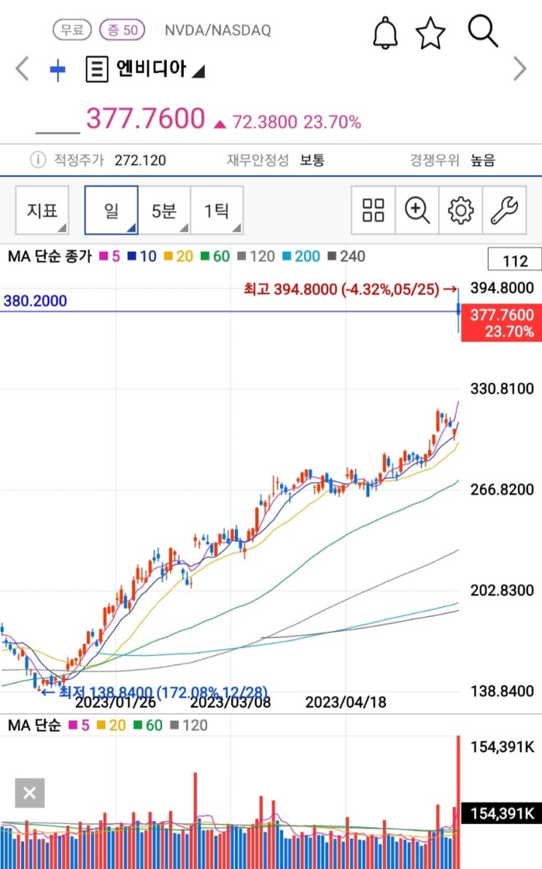
Task: Tap the red 377.7600 23.70% price tag
Action: point(502,323)
